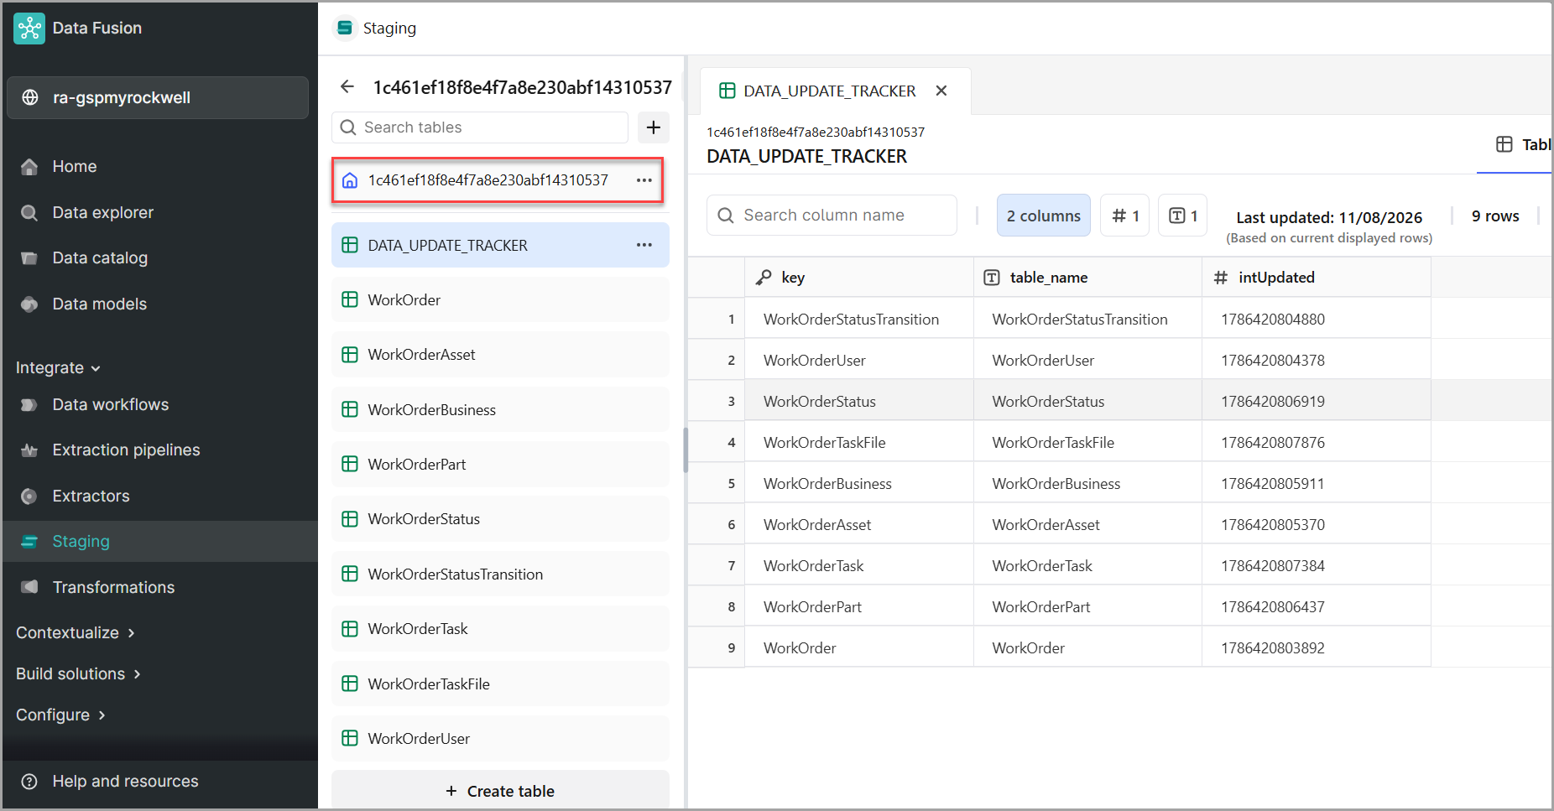The width and height of the screenshot is (1554, 811).
Task: Open the WorkOrderUser table in list
Action: click(500, 739)
